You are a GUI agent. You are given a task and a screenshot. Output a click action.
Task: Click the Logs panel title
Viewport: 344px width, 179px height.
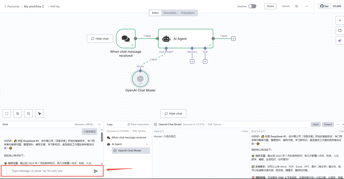110,124
